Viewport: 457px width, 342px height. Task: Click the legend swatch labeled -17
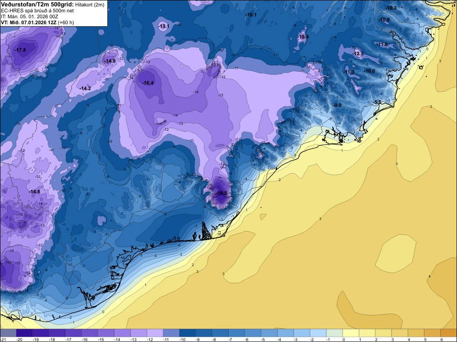point(74,333)
